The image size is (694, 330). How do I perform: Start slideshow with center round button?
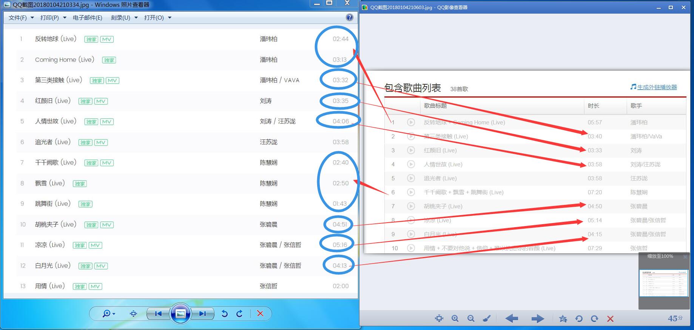click(180, 313)
